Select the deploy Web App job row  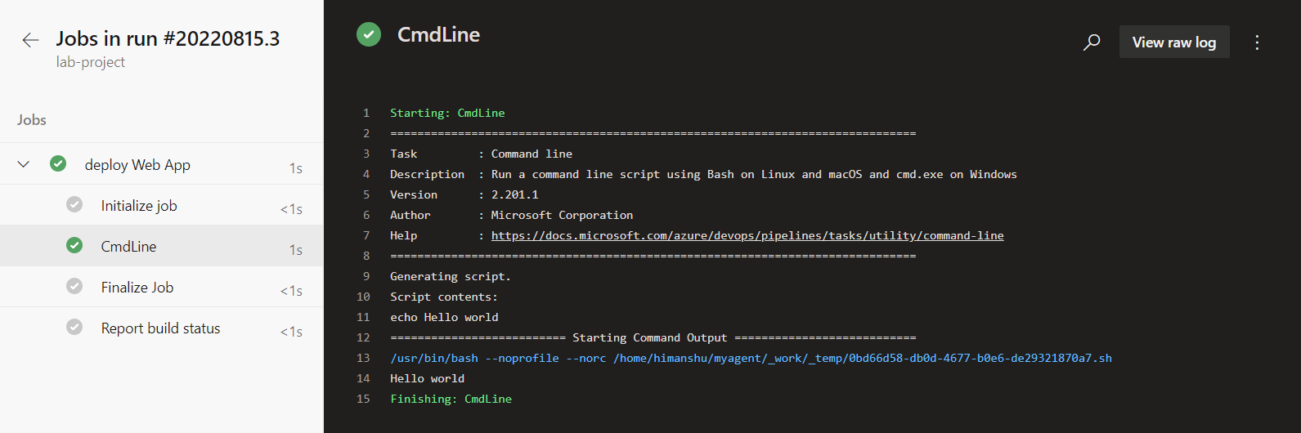161,164
